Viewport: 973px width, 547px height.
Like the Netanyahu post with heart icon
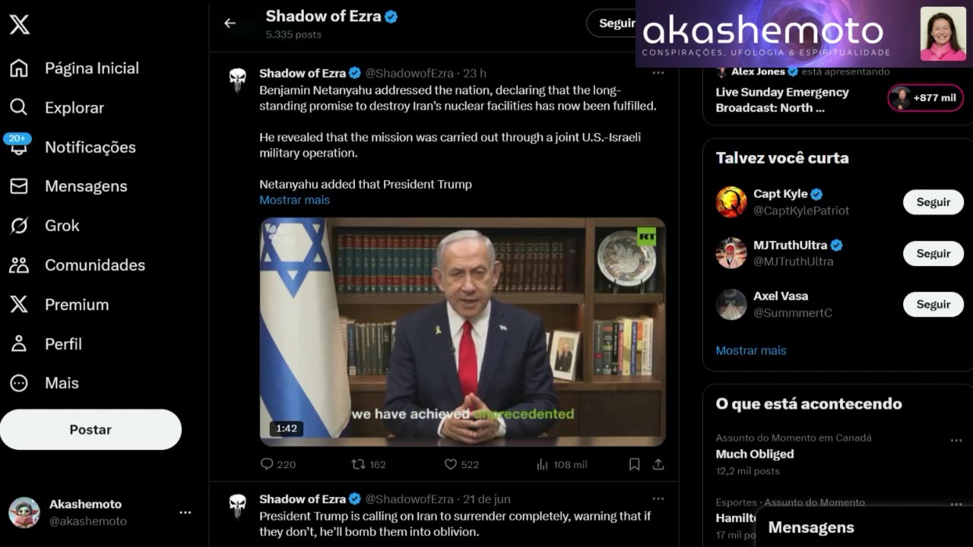coord(451,463)
